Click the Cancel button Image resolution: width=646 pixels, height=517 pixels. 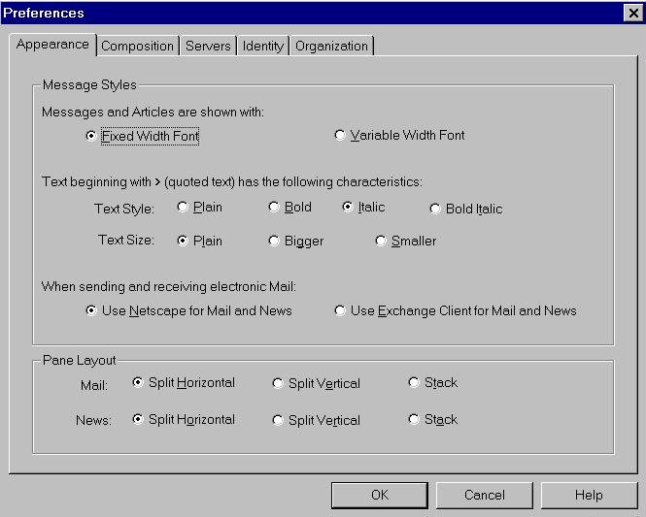pyautogui.click(x=485, y=496)
